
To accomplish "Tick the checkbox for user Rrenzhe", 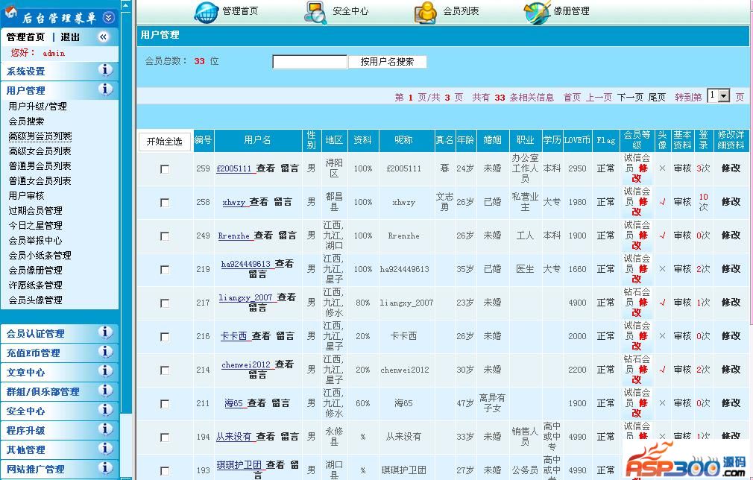I will tap(165, 236).
